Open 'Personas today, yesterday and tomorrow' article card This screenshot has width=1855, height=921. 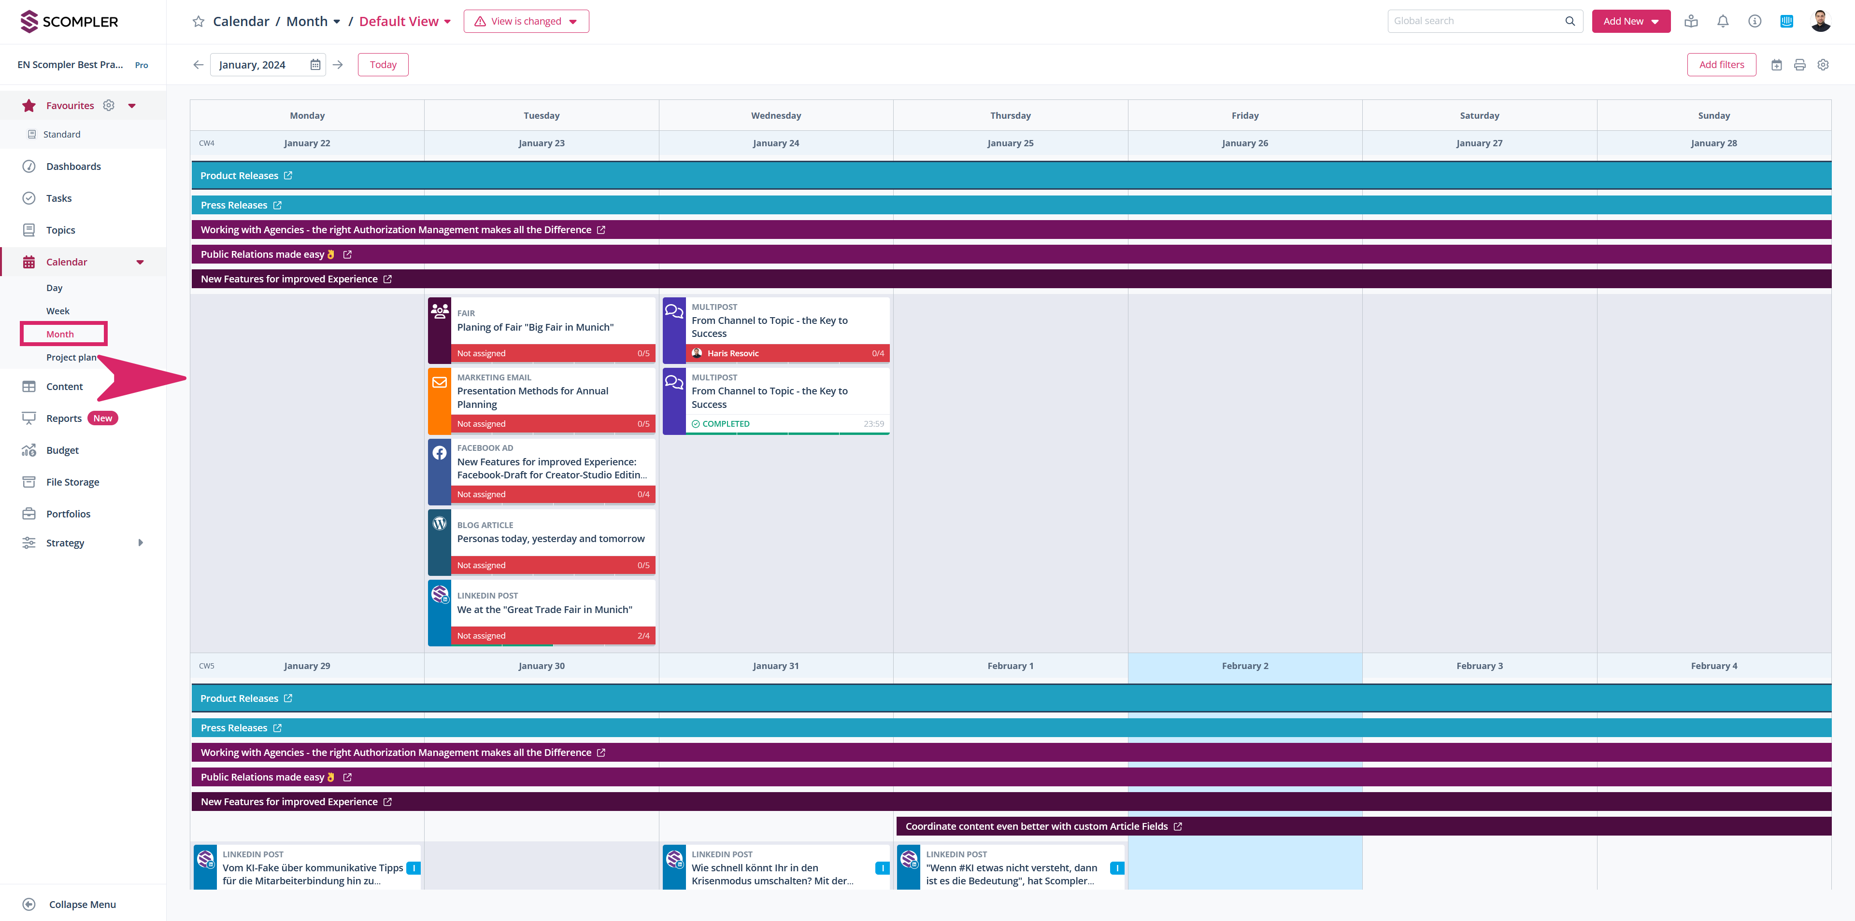[x=551, y=538]
